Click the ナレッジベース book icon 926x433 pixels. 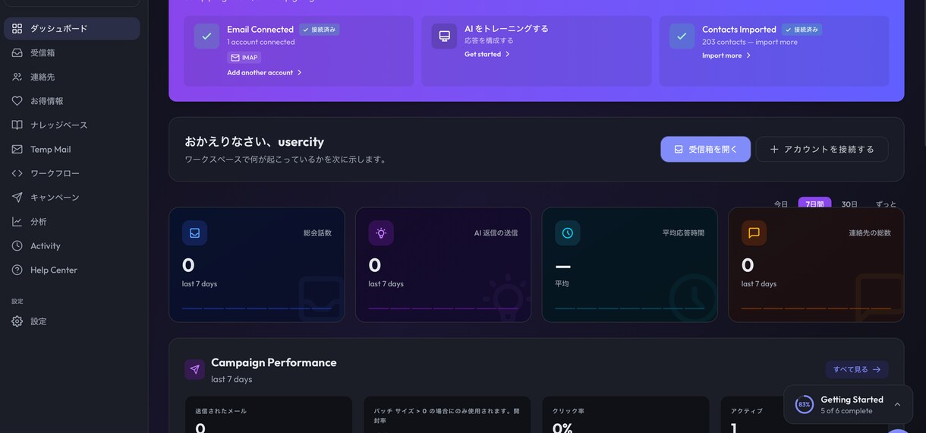17,125
